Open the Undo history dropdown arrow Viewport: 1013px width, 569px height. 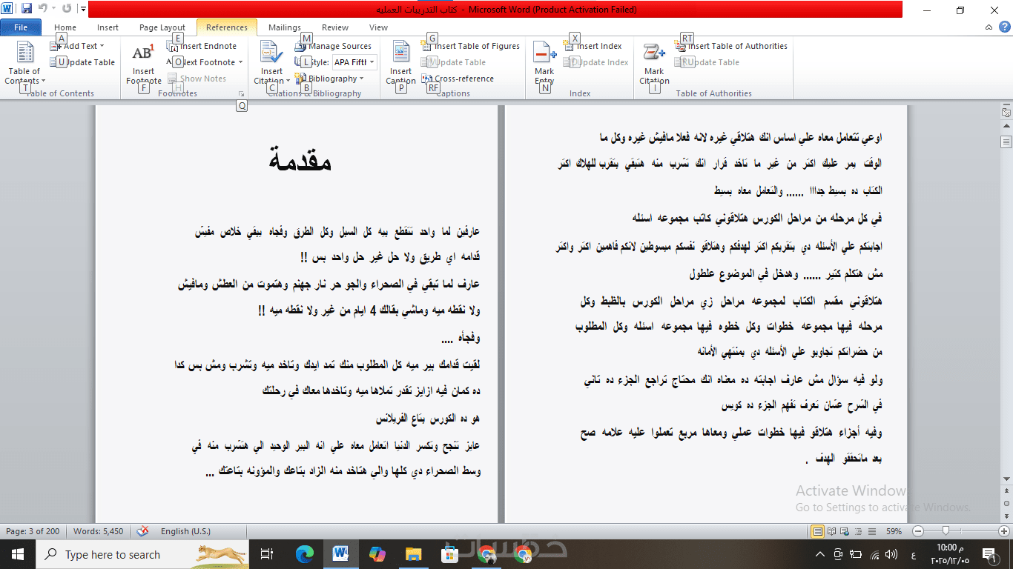pyautogui.click(x=53, y=9)
